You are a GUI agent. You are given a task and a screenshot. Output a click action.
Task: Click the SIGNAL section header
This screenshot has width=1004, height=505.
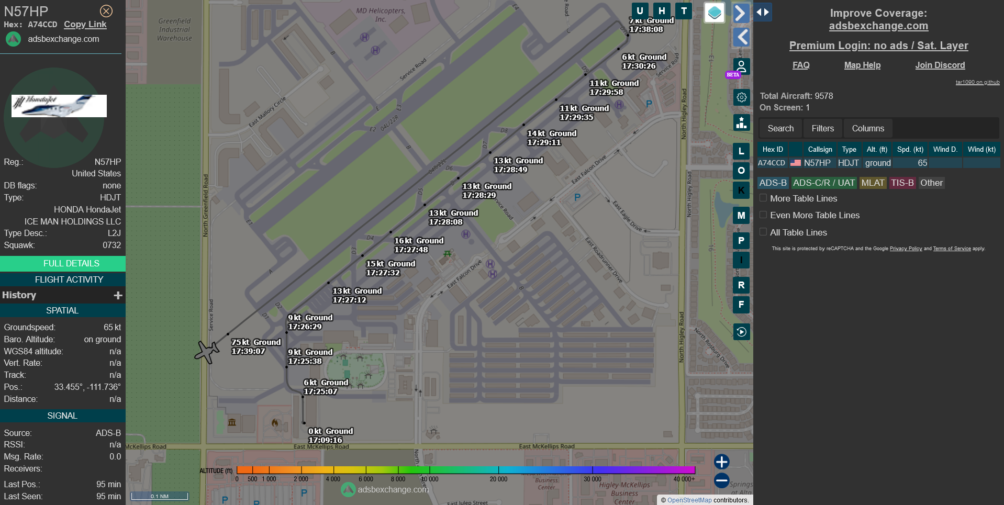(63, 416)
